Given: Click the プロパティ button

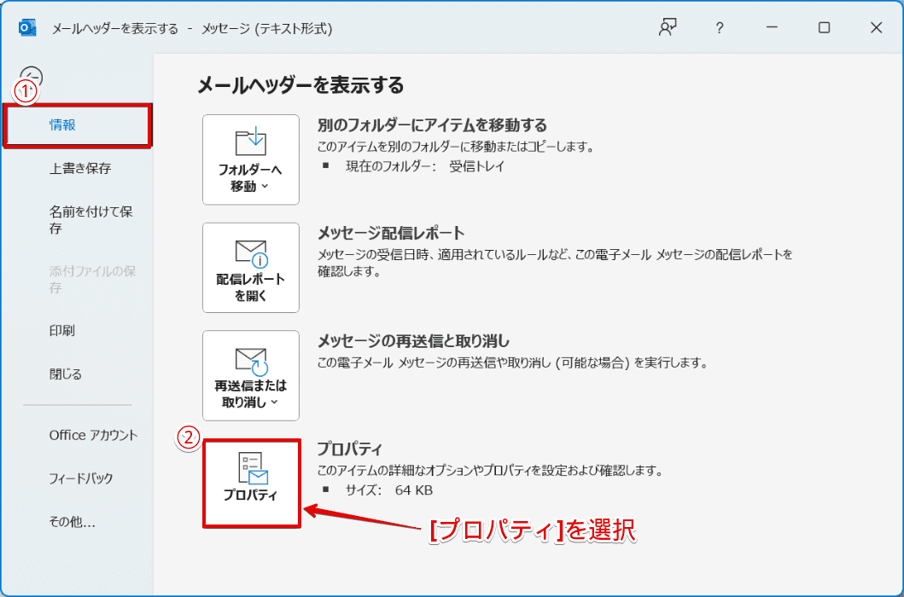Looking at the screenshot, I should tap(251, 482).
